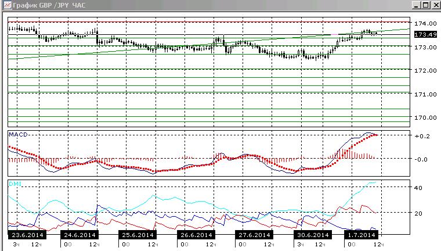Click the 170.00 price axis label

425,118
